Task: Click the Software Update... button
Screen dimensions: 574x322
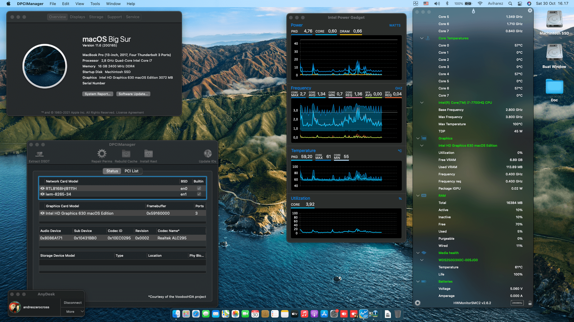Action: pyautogui.click(x=133, y=94)
